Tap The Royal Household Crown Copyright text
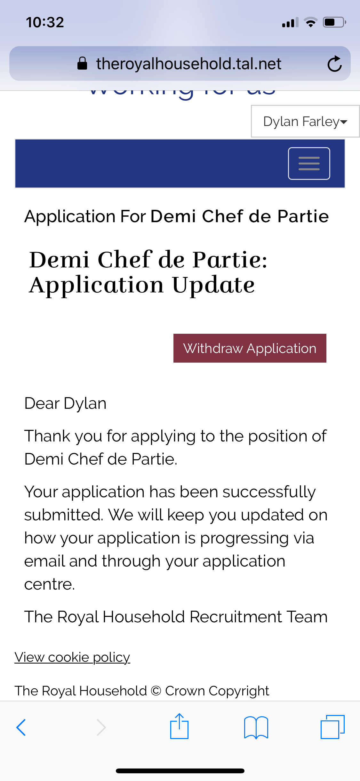This screenshot has height=781, width=360. point(142,691)
